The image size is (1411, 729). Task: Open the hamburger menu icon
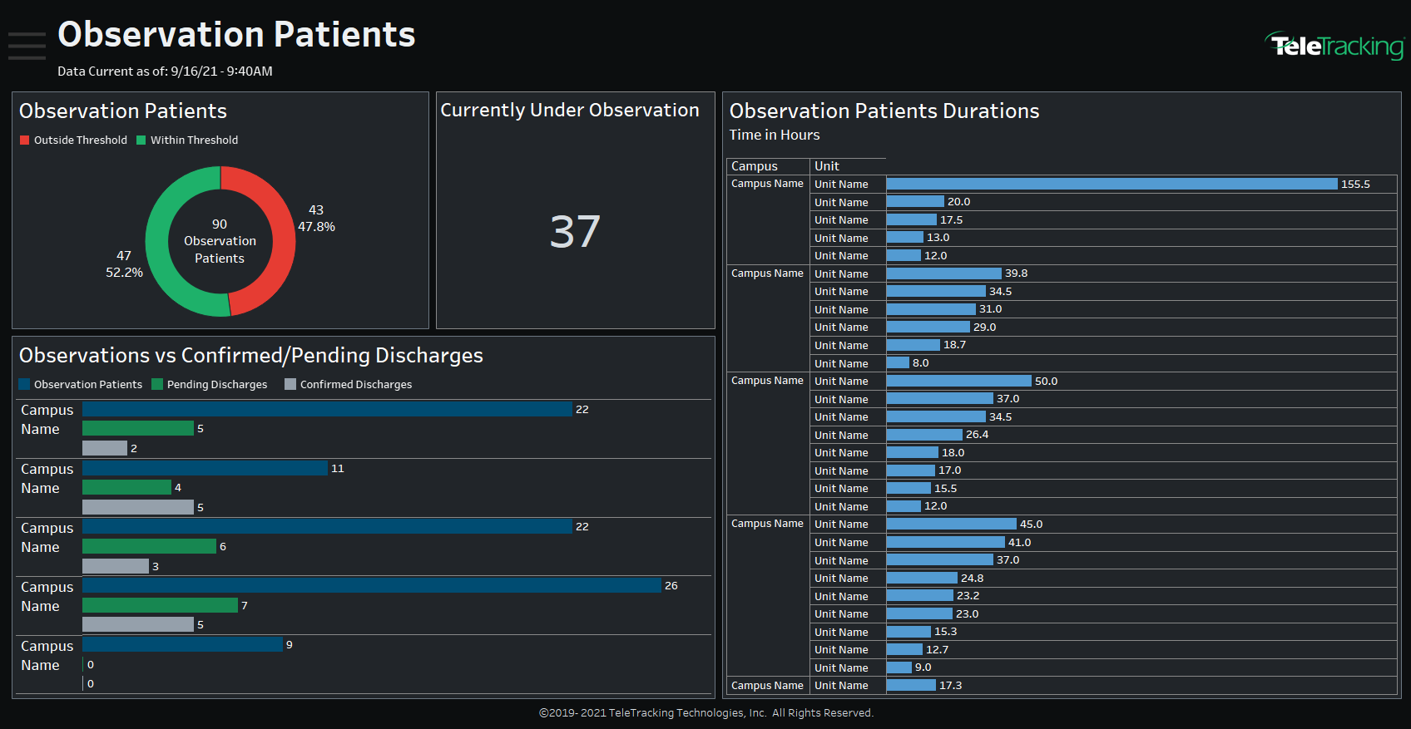[x=27, y=46]
